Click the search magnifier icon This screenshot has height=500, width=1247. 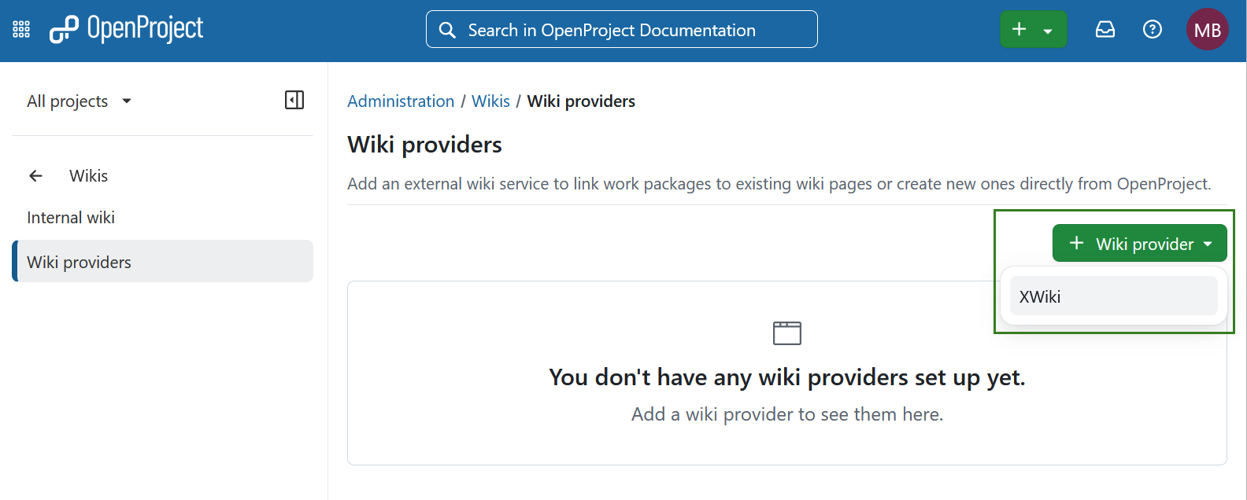447,30
